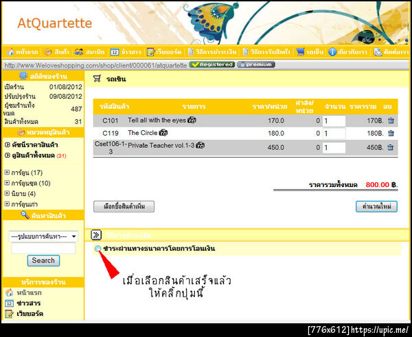Click the contact us mail icon in the navigation bar
This screenshot has width=412, height=337.
point(378,52)
